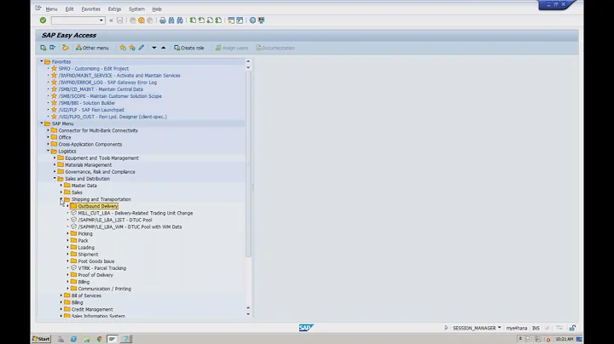Open the Favorites menu

coord(91,9)
